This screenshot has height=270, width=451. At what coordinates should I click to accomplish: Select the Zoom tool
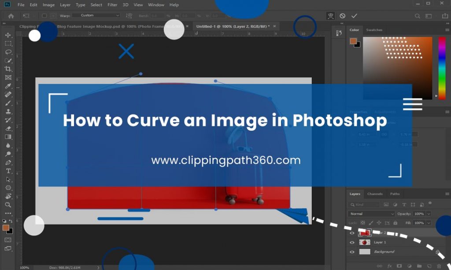tap(8, 205)
